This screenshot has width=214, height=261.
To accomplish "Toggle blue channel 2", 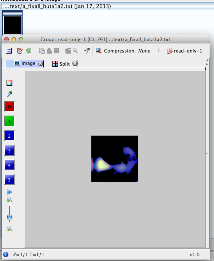I will pos(9,136).
